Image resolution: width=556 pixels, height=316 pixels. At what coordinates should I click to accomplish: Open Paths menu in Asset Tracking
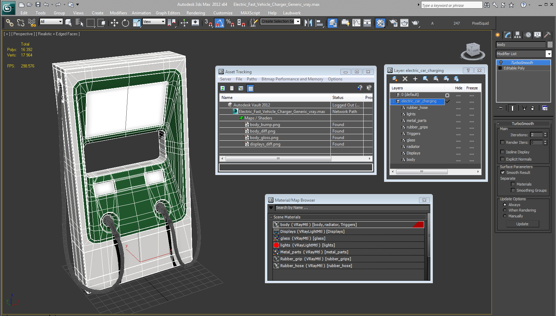pos(252,79)
